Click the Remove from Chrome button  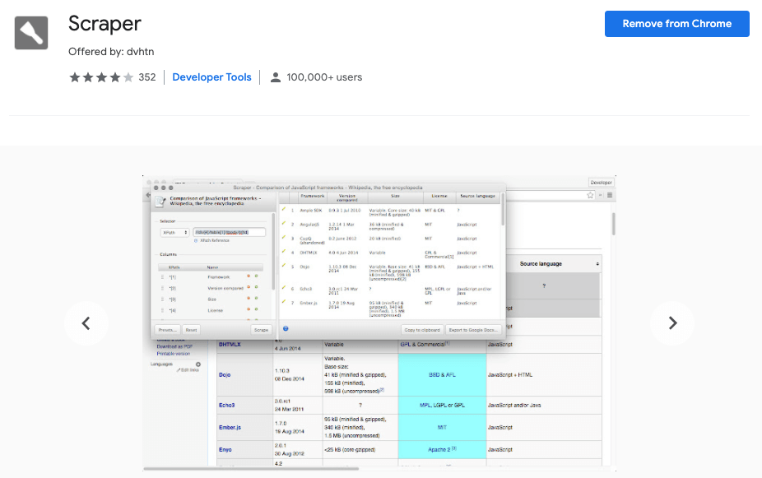pos(677,24)
